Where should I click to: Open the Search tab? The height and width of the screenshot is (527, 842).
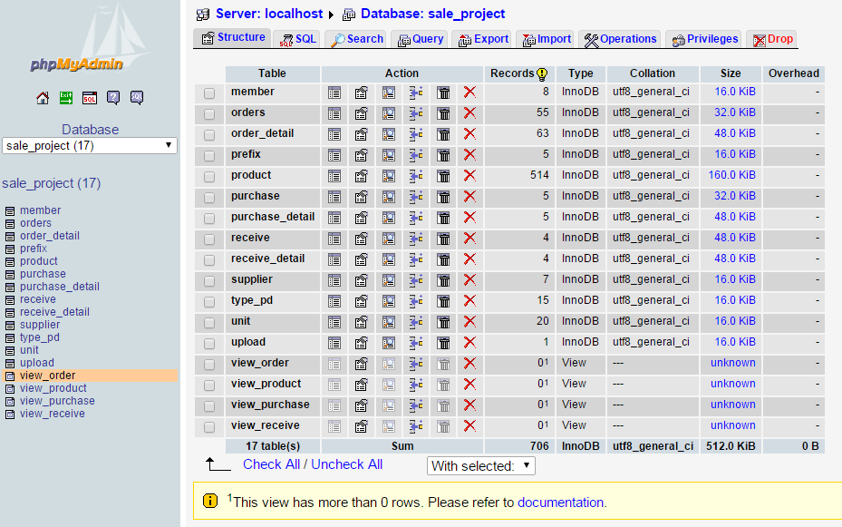(x=356, y=39)
